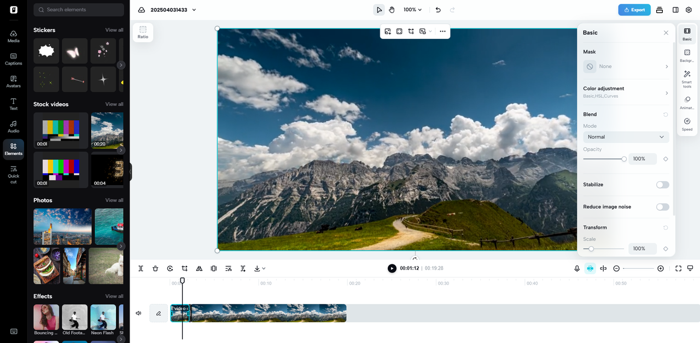Screen dimensions: 700x343
Task: Open the Smart tools tab
Action: coord(687,79)
